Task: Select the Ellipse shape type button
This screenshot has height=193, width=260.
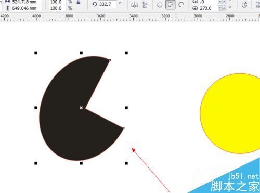Action: click(160, 5)
